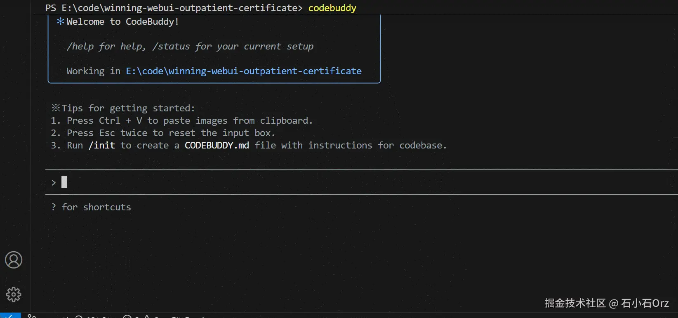Viewport: 678px width, 318px height.
Task: Click the CODEBUDDY.md file name
Action: point(217,145)
